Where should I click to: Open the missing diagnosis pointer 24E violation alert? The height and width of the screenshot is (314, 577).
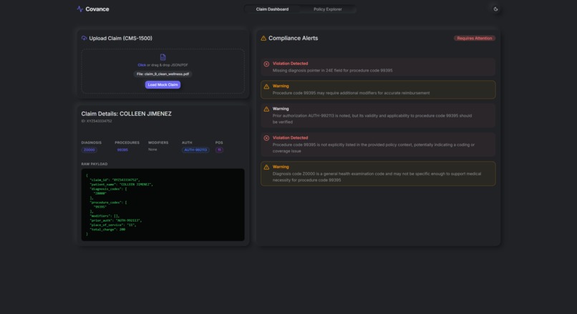[378, 67]
